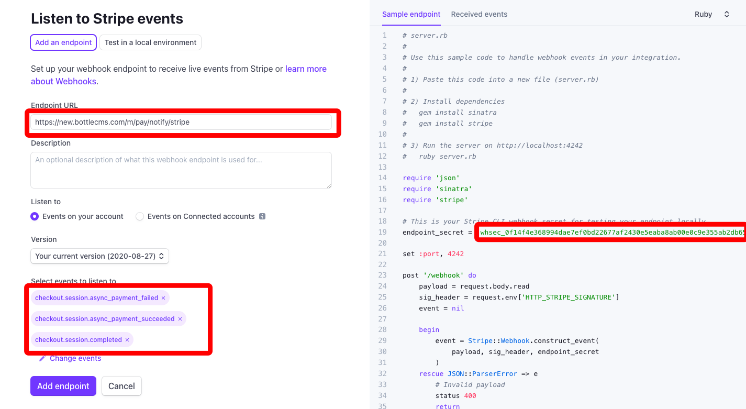Image resolution: width=746 pixels, height=409 pixels.
Task: Click the Add endpoint button
Action: click(63, 386)
